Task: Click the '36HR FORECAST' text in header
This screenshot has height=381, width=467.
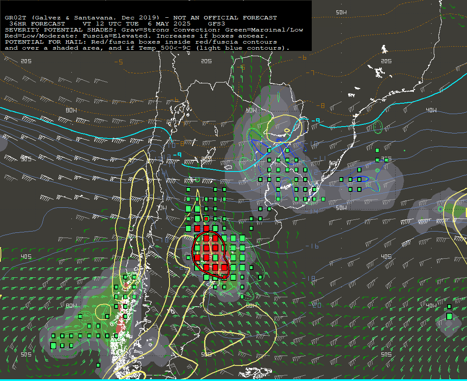Action: pyautogui.click(x=37, y=23)
